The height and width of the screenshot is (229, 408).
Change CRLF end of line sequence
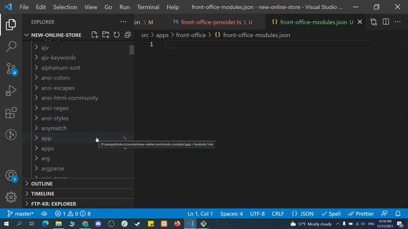click(278, 214)
